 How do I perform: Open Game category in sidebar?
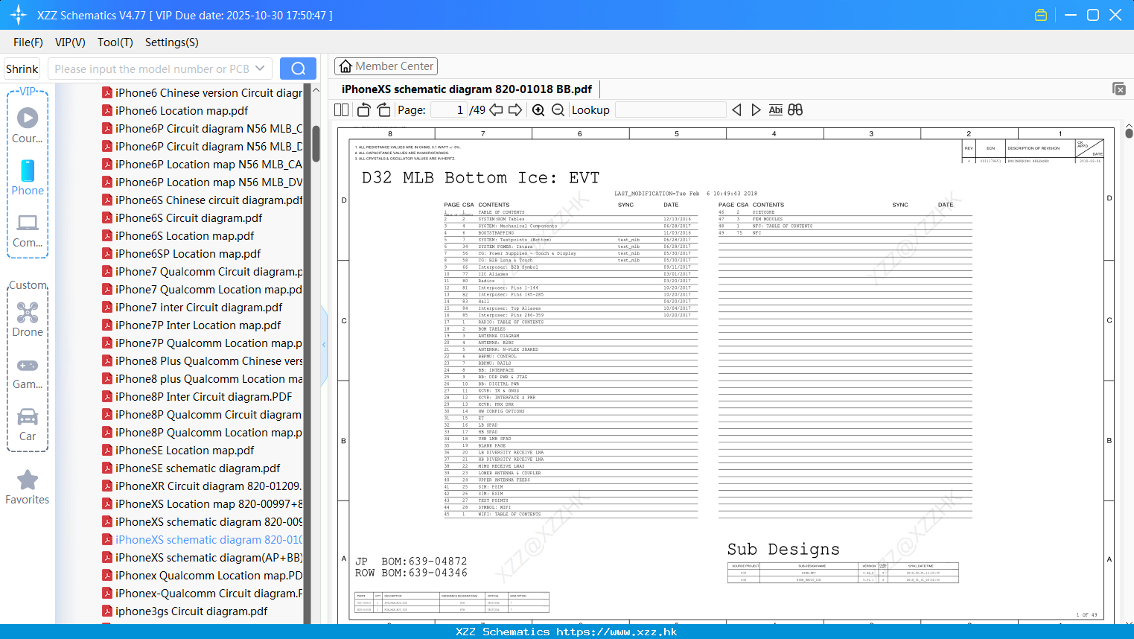pyautogui.click(x=28, y=372)
